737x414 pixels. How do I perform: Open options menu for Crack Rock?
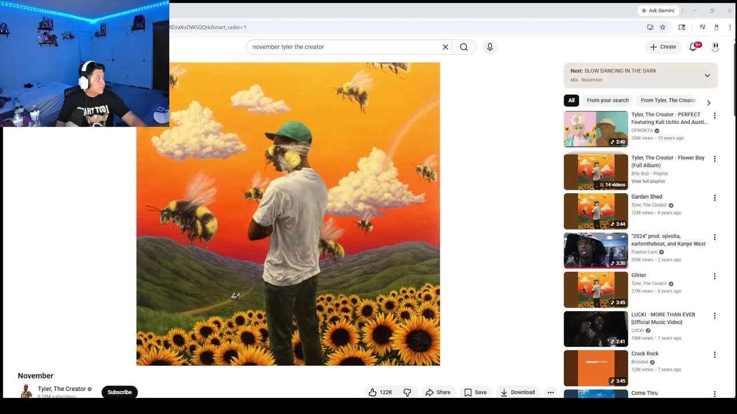point(715,355)
